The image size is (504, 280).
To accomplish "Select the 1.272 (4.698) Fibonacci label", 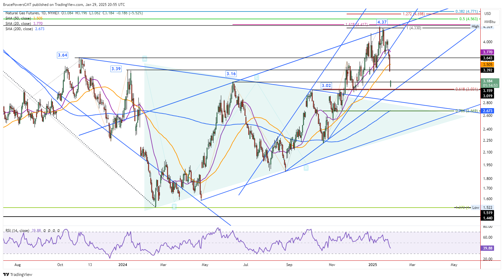I will [414, 14].
